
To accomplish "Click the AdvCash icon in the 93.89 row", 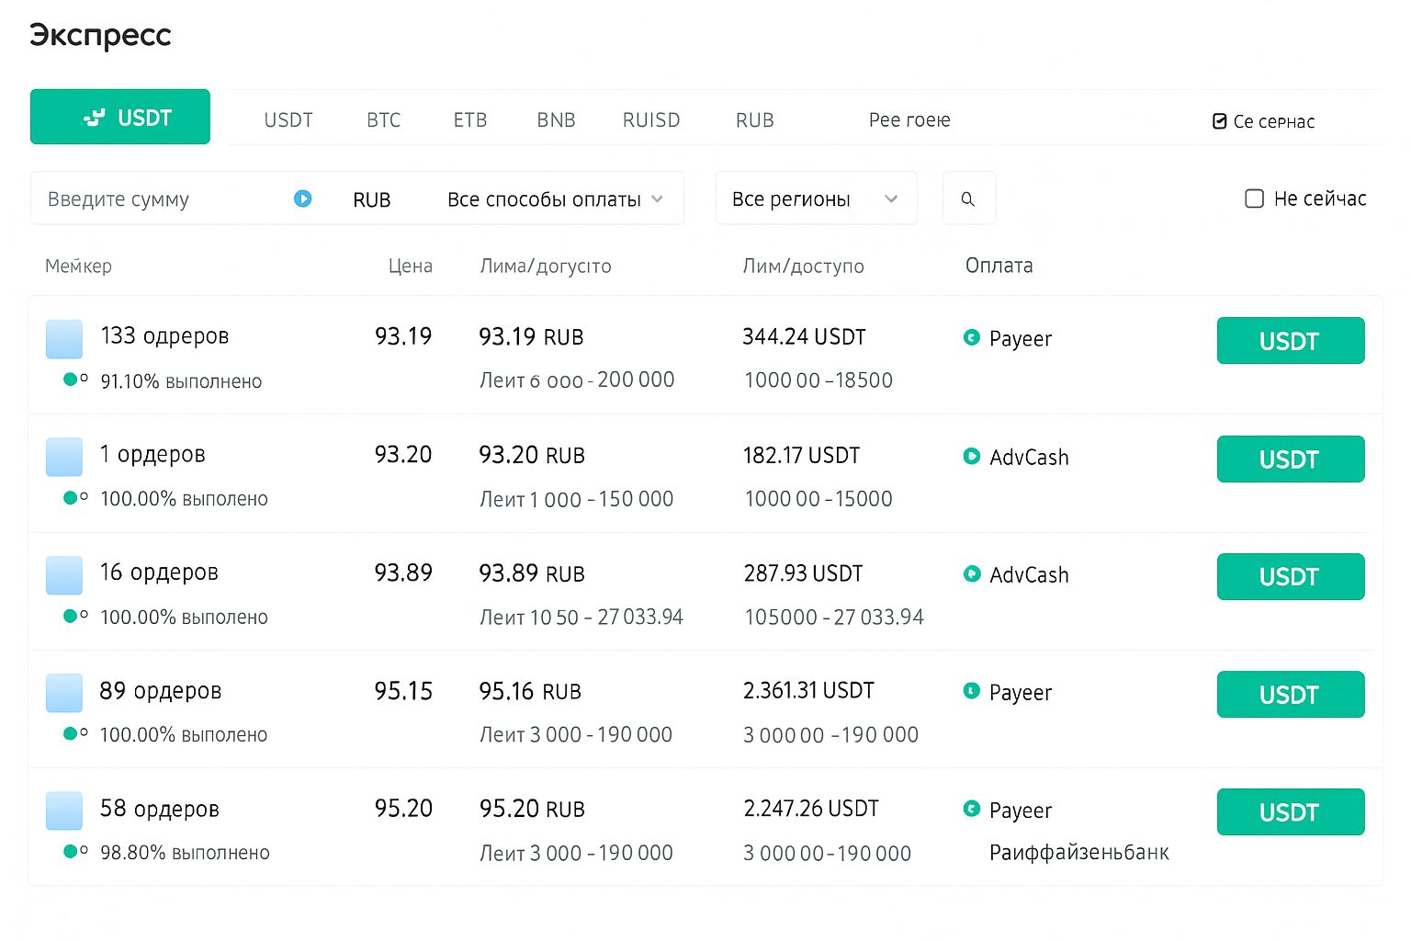I will click(972, 573).
